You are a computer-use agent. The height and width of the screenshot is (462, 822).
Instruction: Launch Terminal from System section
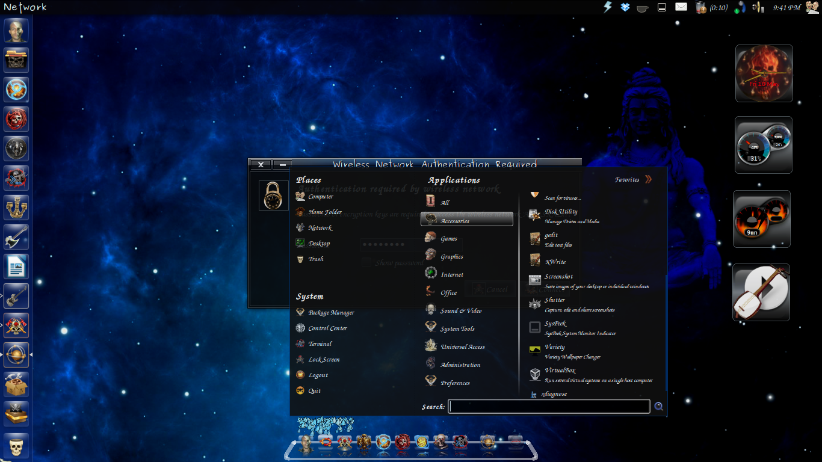(x=314, y=344)
